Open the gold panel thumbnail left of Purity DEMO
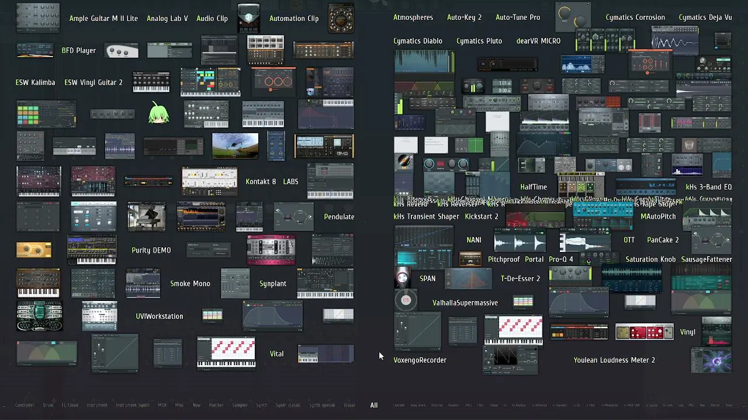The height and width of the screenshot is (420, 748). click(34, 250)
